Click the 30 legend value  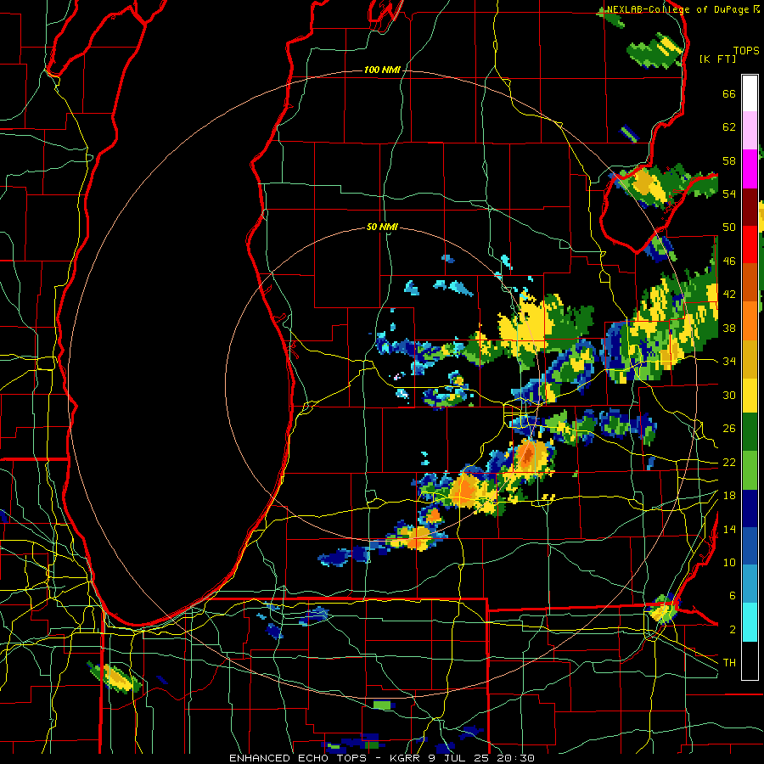pyautogui.click(x=729, y=395)
